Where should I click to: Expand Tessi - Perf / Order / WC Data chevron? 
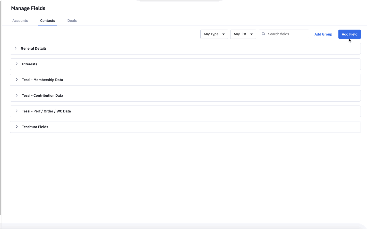[17, 111]
